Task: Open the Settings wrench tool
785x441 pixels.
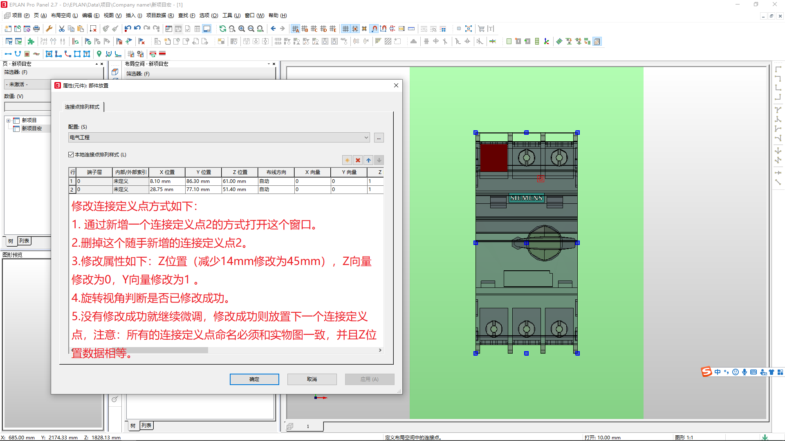Action: (49, 29)
